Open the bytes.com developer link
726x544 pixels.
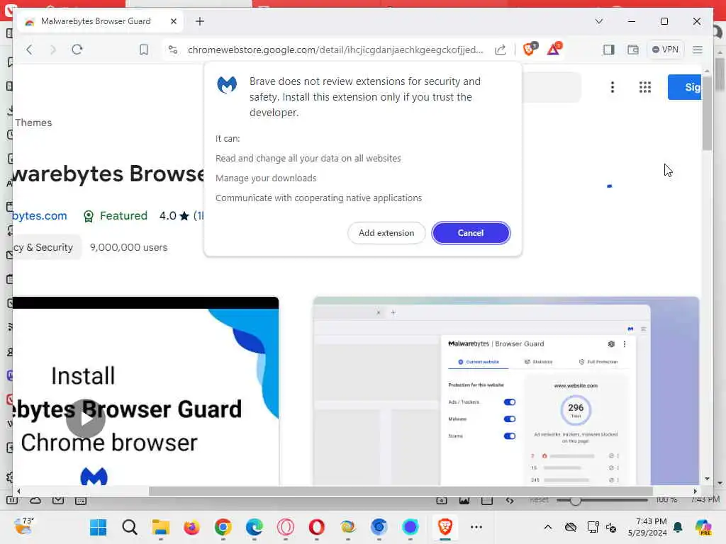click(40, 215)
